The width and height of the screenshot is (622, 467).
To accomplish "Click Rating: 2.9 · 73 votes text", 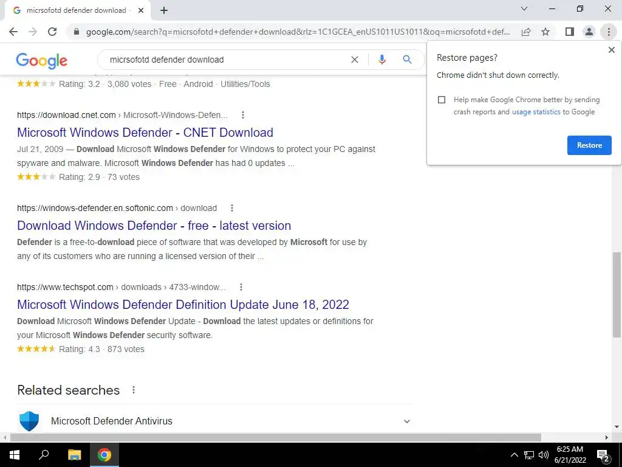I will (99, 177).
